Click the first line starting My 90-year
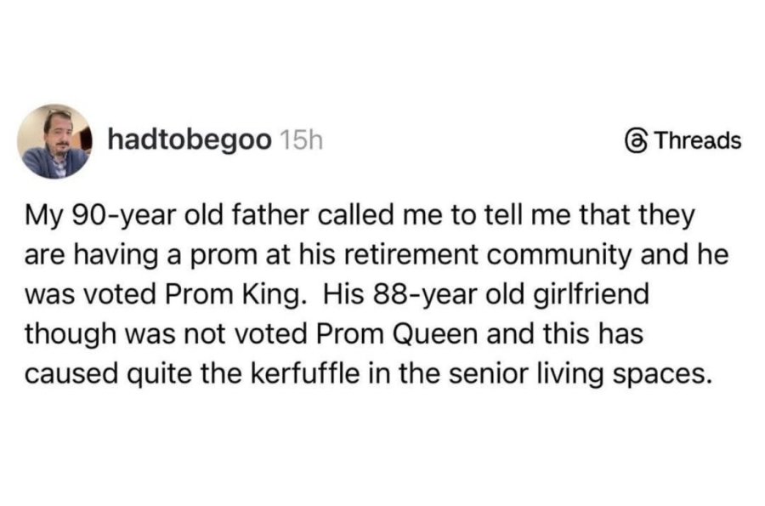 [360, 216]
